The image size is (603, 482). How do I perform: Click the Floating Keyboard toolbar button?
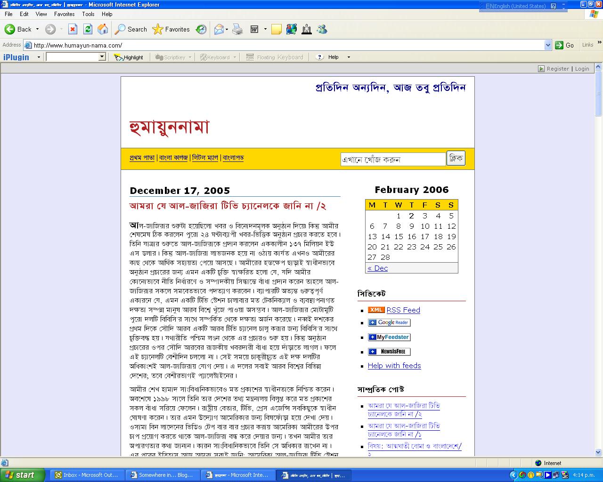[275, 57]
